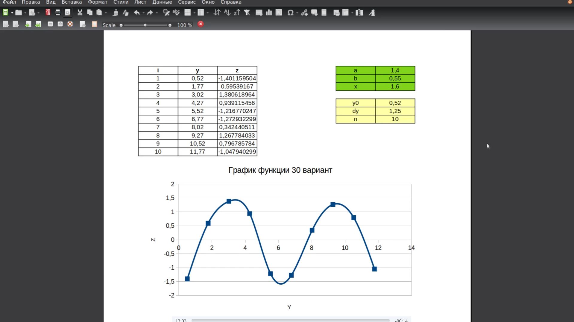Close the print preview with the red X
The image size is (574, 322).
tap(201, 24)
